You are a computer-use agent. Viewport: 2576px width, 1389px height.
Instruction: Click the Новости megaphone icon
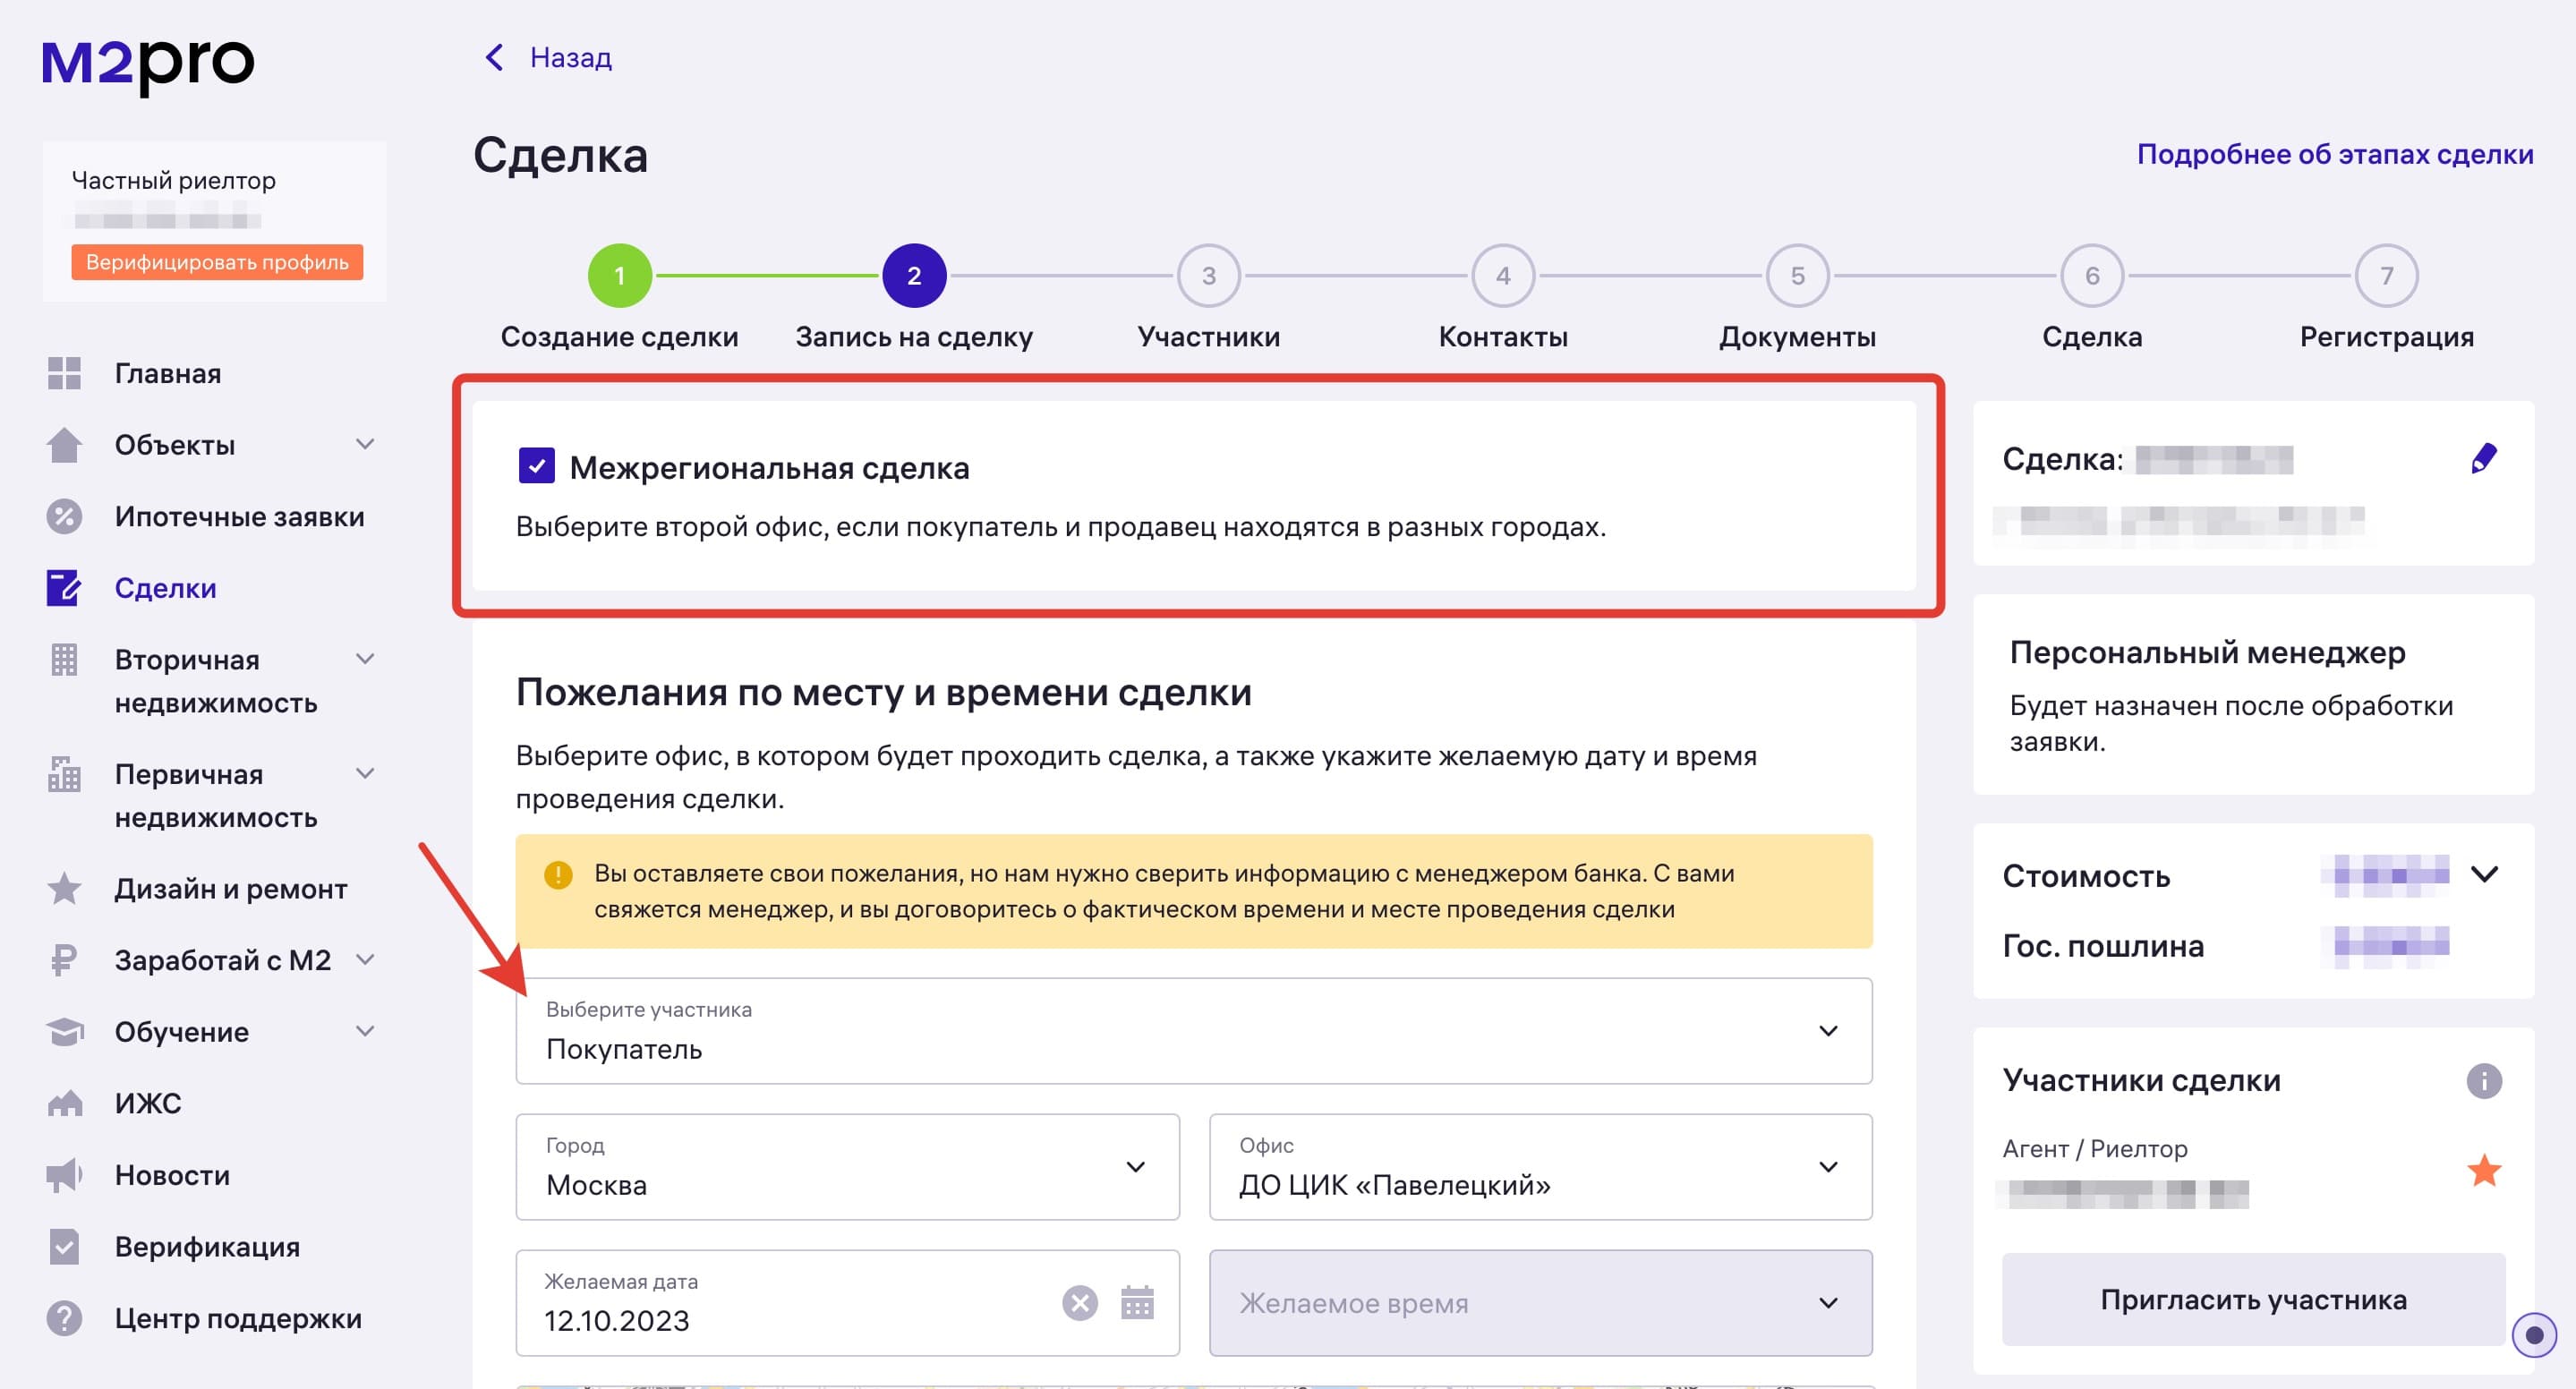[64, 1175]
